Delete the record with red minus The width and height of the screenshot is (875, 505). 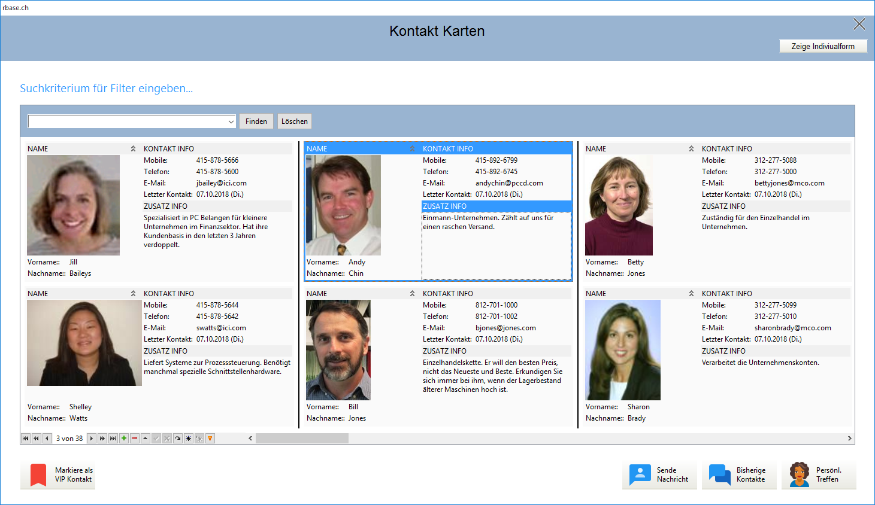135,439
